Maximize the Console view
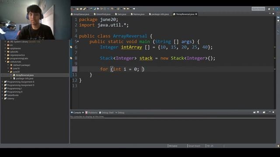Screen dimensions: 280x157 point(273,113)
